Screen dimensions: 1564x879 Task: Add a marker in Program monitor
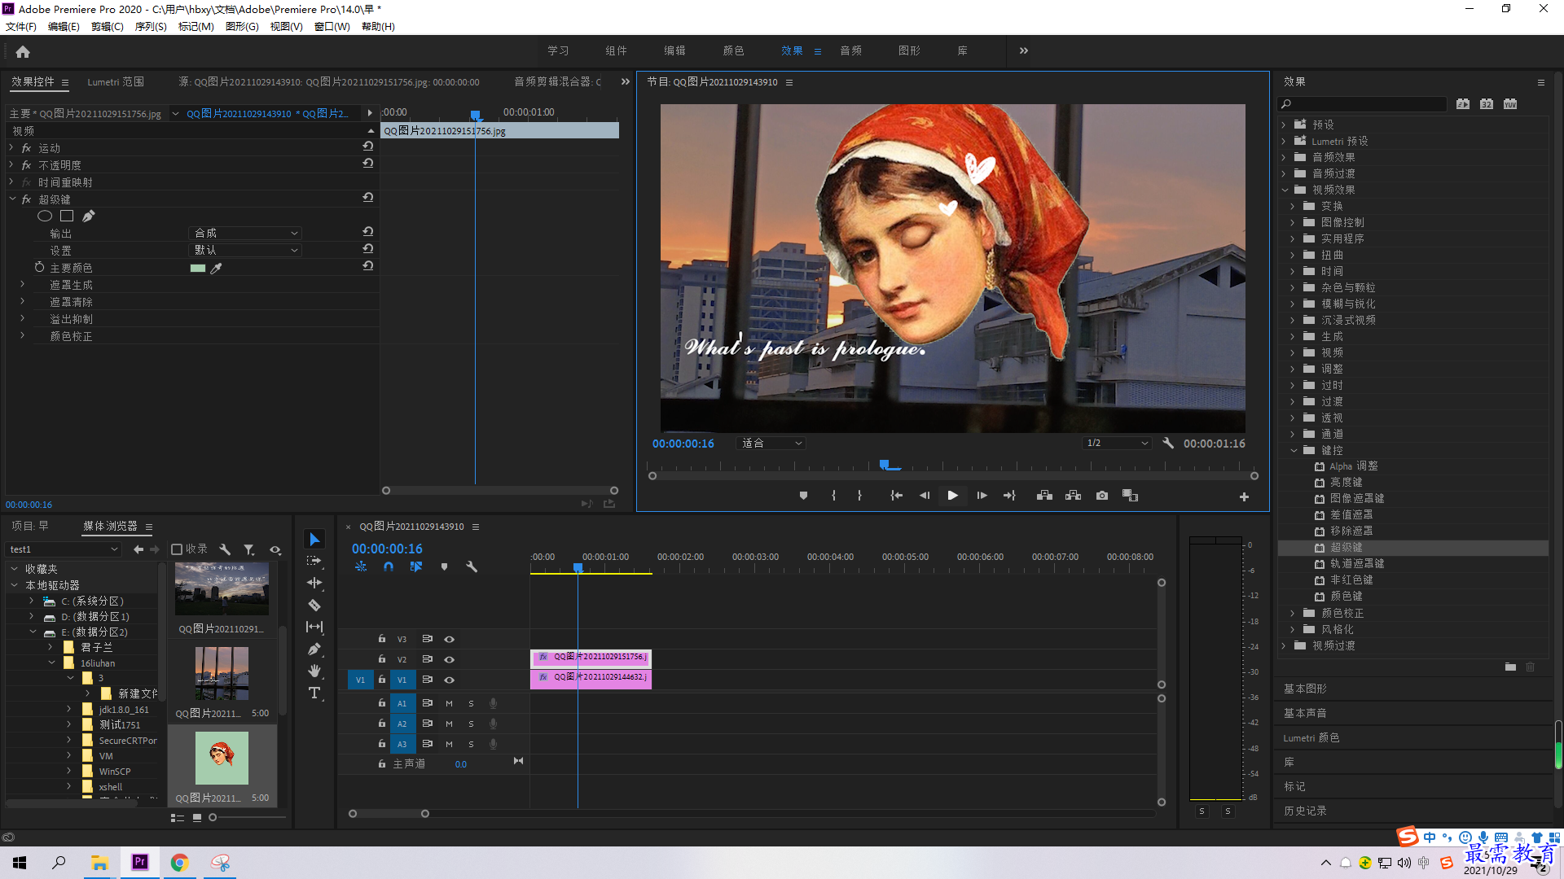[803, 496]
